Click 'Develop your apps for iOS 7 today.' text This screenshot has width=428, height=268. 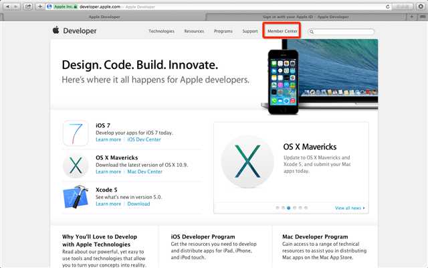click(134, 133)
